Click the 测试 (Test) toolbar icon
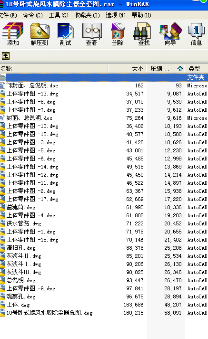The width and height of the screenshot is (208, 339). click(x=65, y=34)
